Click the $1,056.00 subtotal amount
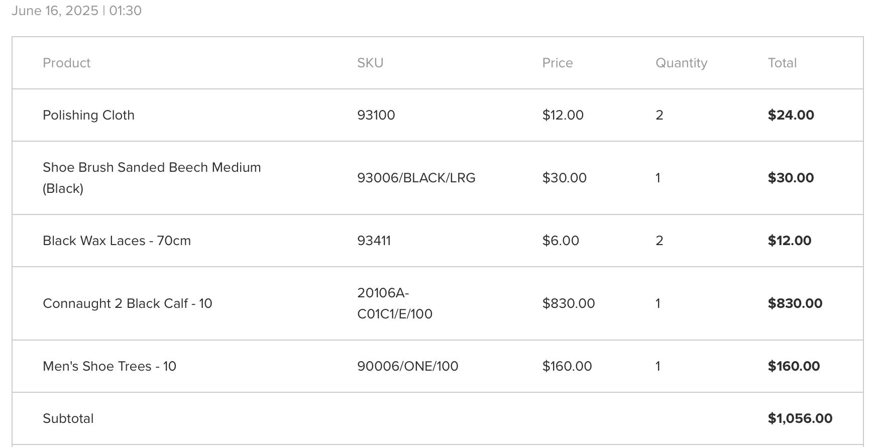The image size is (870, 447). click(x=800, y=418)
